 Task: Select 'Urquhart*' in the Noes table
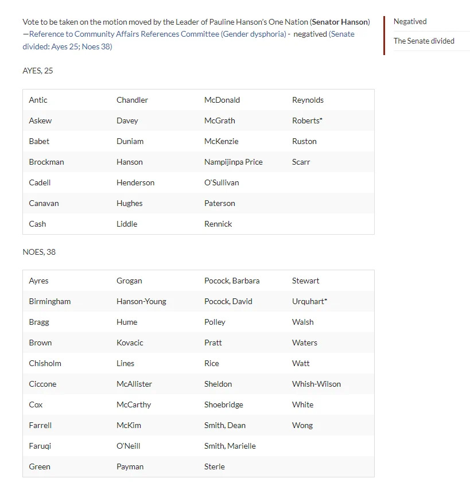tap(310, 302)
